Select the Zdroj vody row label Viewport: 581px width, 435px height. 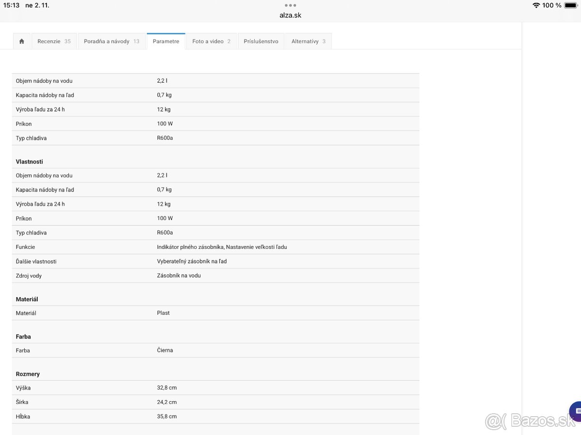(x=29, y=275)
